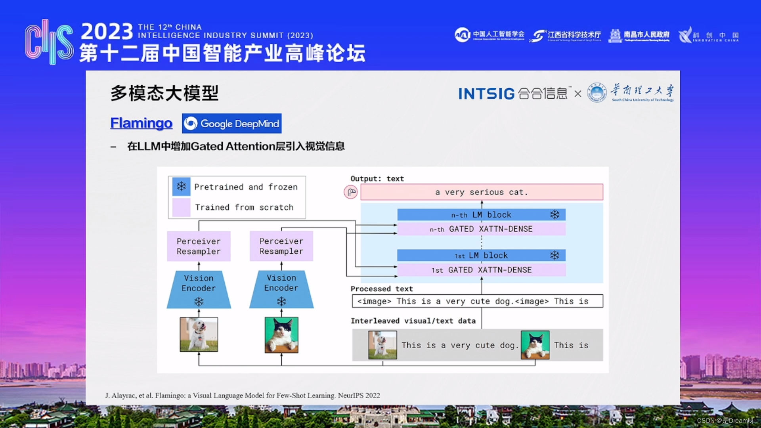Click the small dog thumbnail in interleaved data
This screenshot has width=761, height=428.
click(x=382, y=345)
